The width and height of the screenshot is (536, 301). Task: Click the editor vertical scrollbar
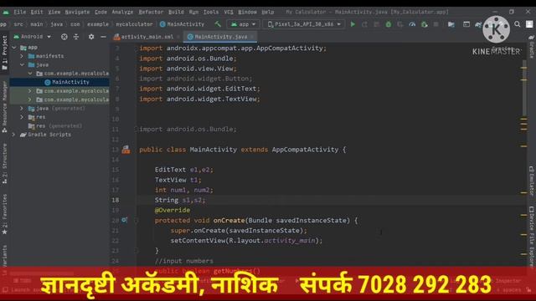[x=524, y=89]
